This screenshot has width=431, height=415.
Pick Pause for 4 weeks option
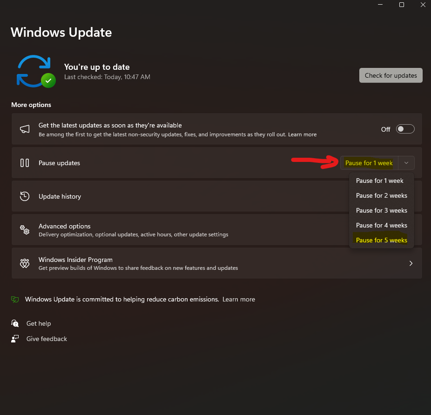click(x=382, y=225)
